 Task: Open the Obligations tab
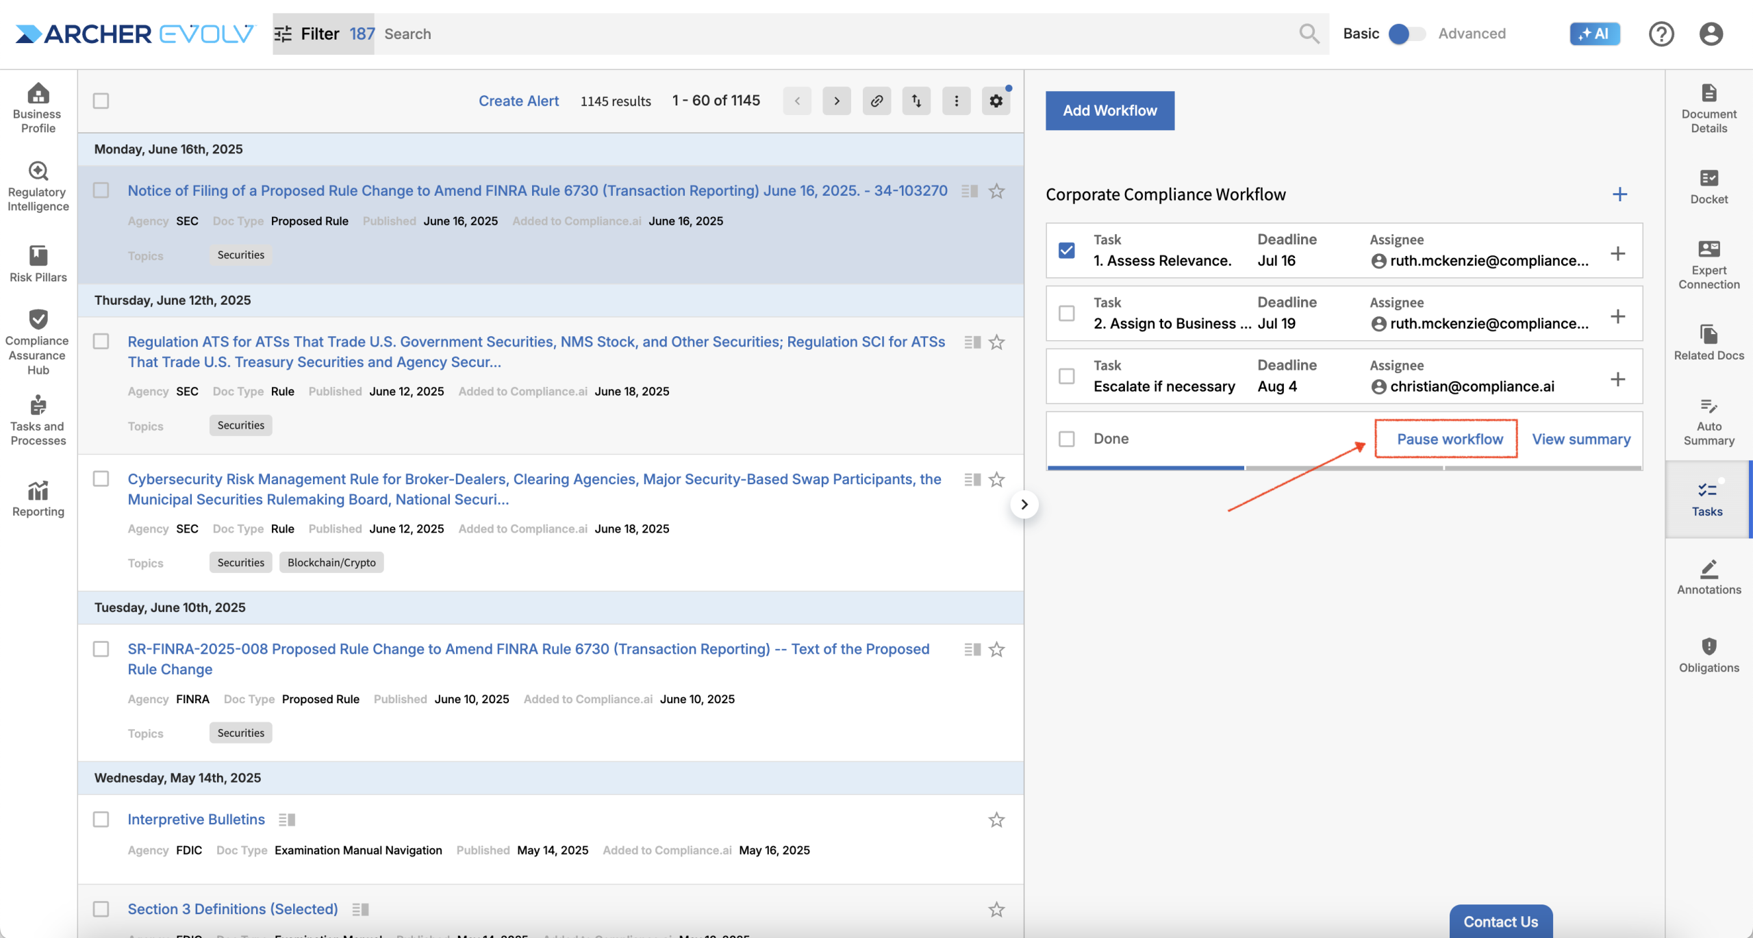click(x=1709, y=655)
